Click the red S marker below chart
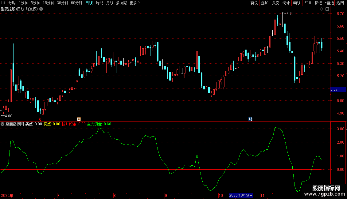347x199 pixels. coord(40,119)
